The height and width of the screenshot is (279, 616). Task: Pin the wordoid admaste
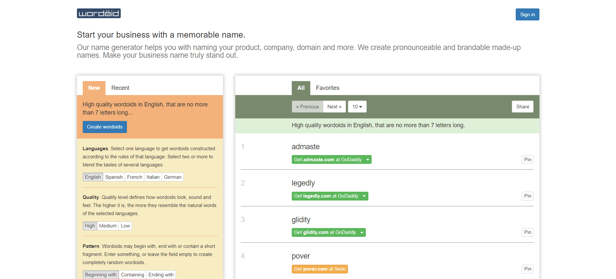(x=528, y=160)
